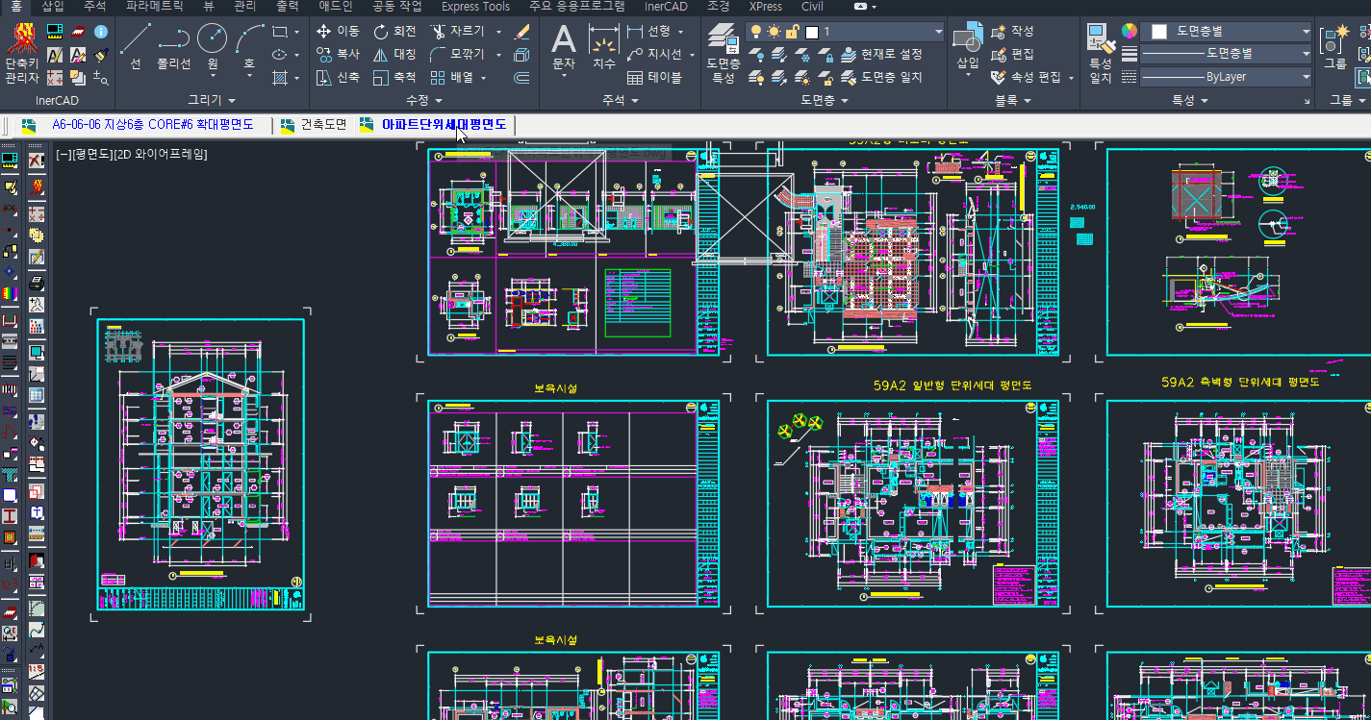Select the Line (선) drawing tool
Image resolution: width=1371 pixels, height=720 pixels.
136,46
